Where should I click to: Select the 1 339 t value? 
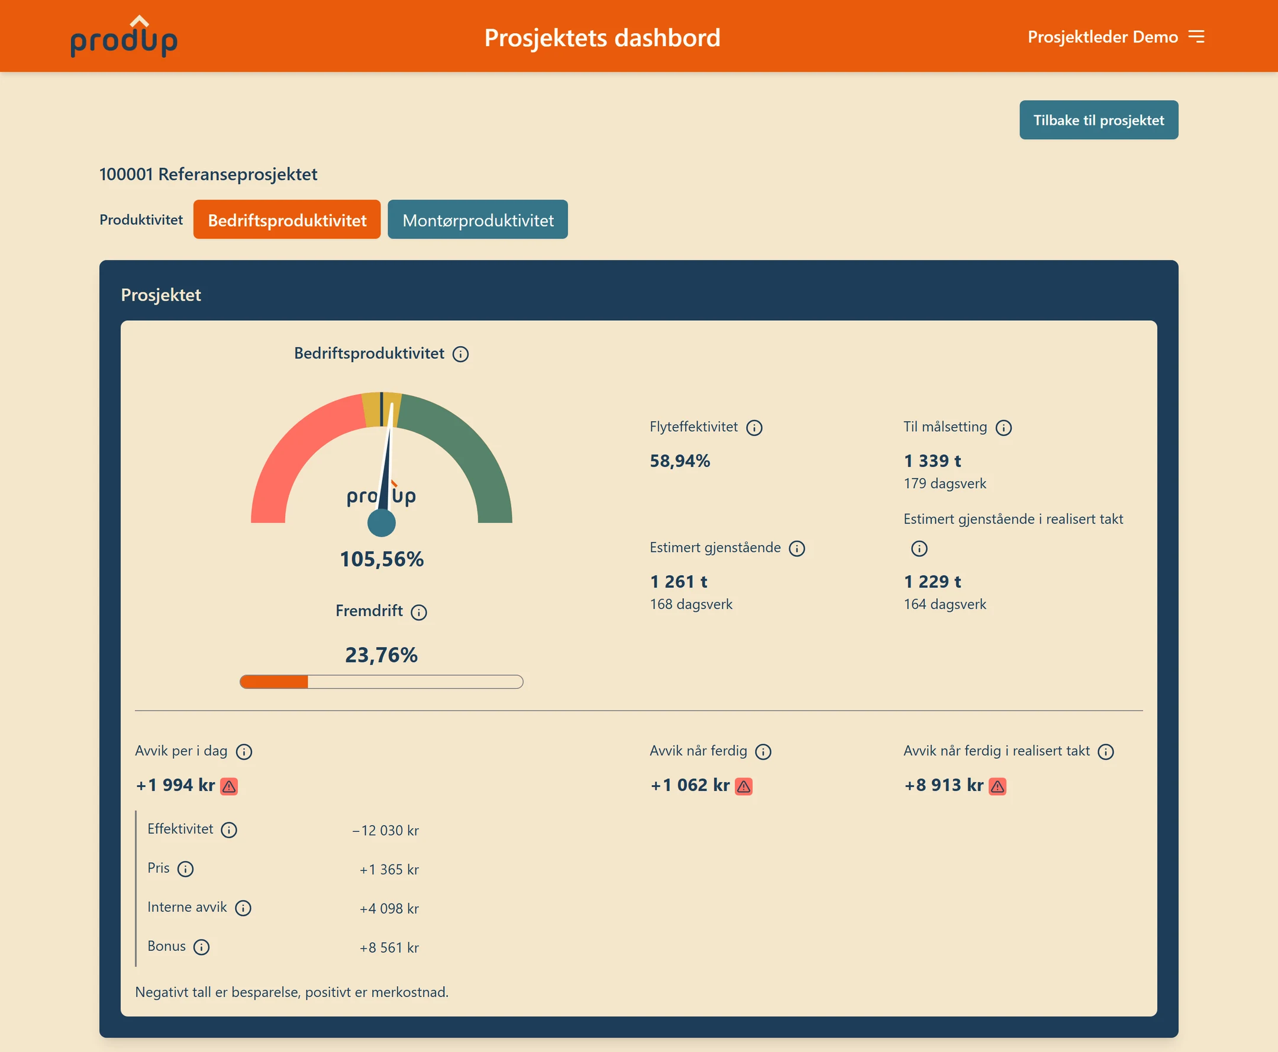coord(932,460)
